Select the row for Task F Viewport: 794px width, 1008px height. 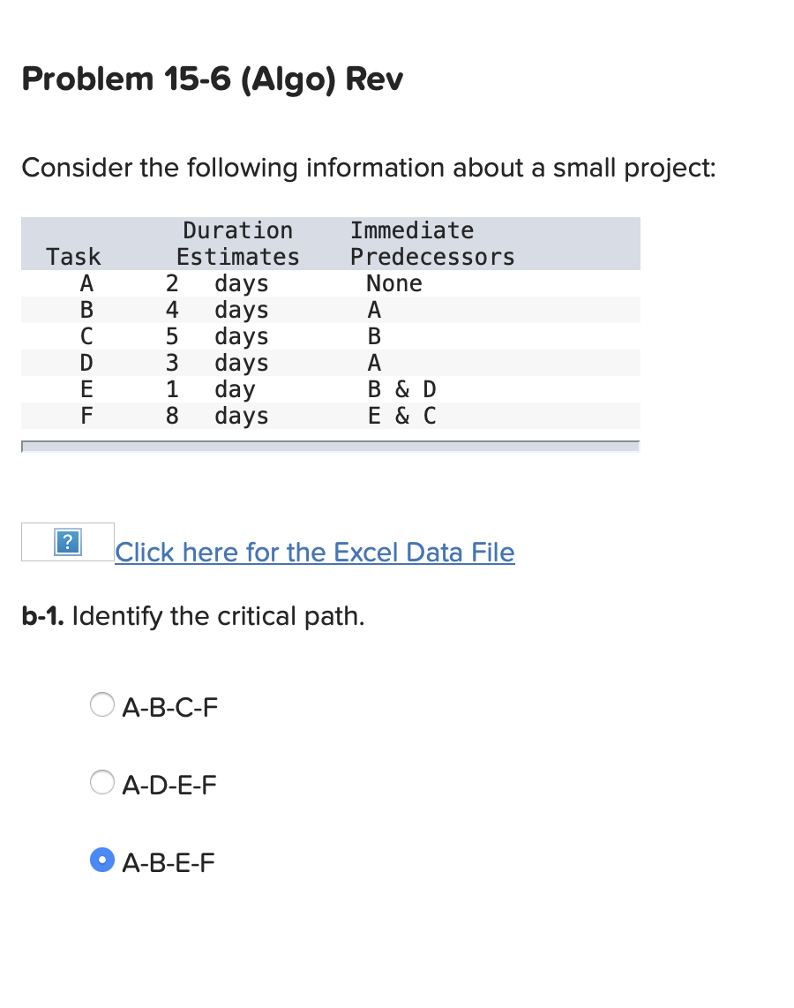pos(265,416)
